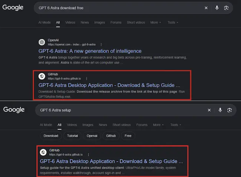Click the Google logo in bottom search page
The image size is (241, 177).
point(14,110)
